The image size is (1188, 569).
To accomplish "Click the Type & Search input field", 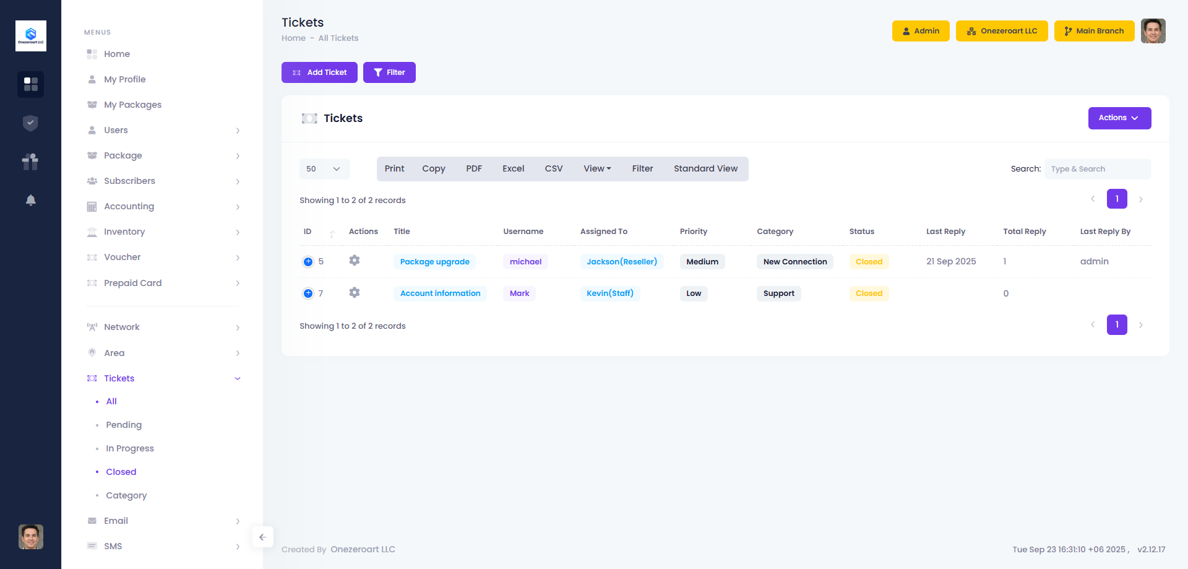I will (1097, 169).
